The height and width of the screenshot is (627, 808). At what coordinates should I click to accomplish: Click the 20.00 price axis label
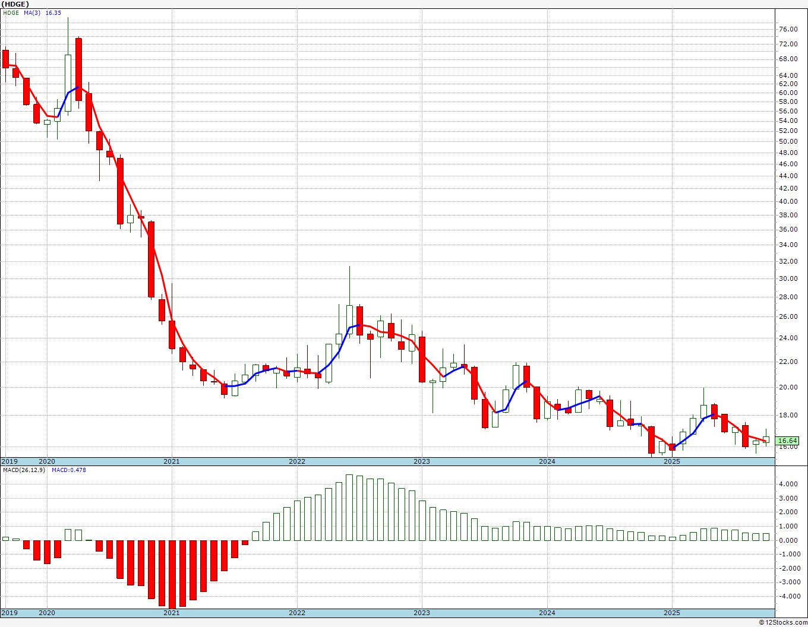tap(788, 387)
